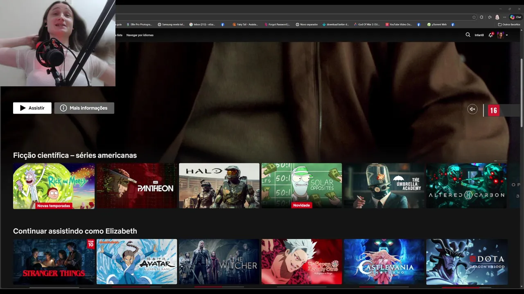The image size is (524, 294).
Task: Continue watching The Witcher
Action: [219, 262]
